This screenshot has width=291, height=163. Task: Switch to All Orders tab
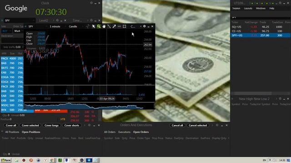[110, 132]
